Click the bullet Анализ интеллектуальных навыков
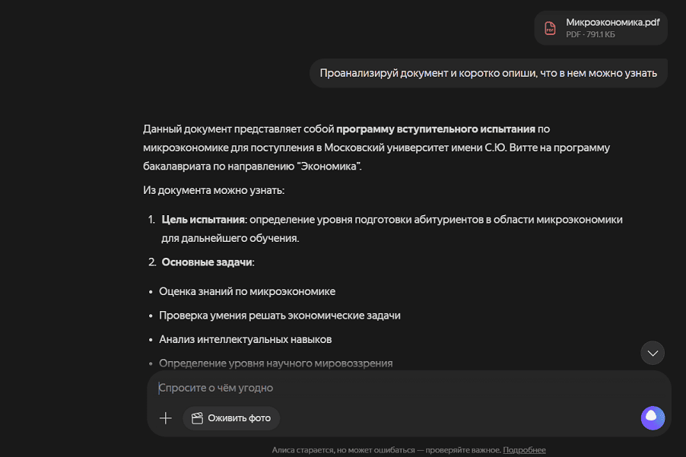Screen dimensions: 686x457 coord(245,339)
